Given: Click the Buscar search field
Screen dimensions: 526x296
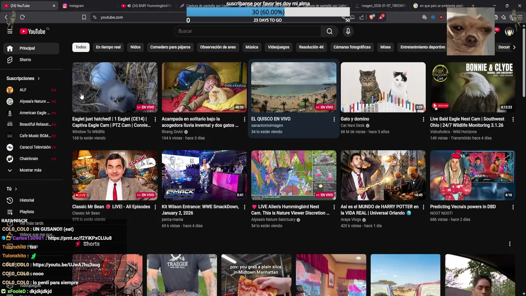Looking at the screenshot, I should [x=247, y=31].
